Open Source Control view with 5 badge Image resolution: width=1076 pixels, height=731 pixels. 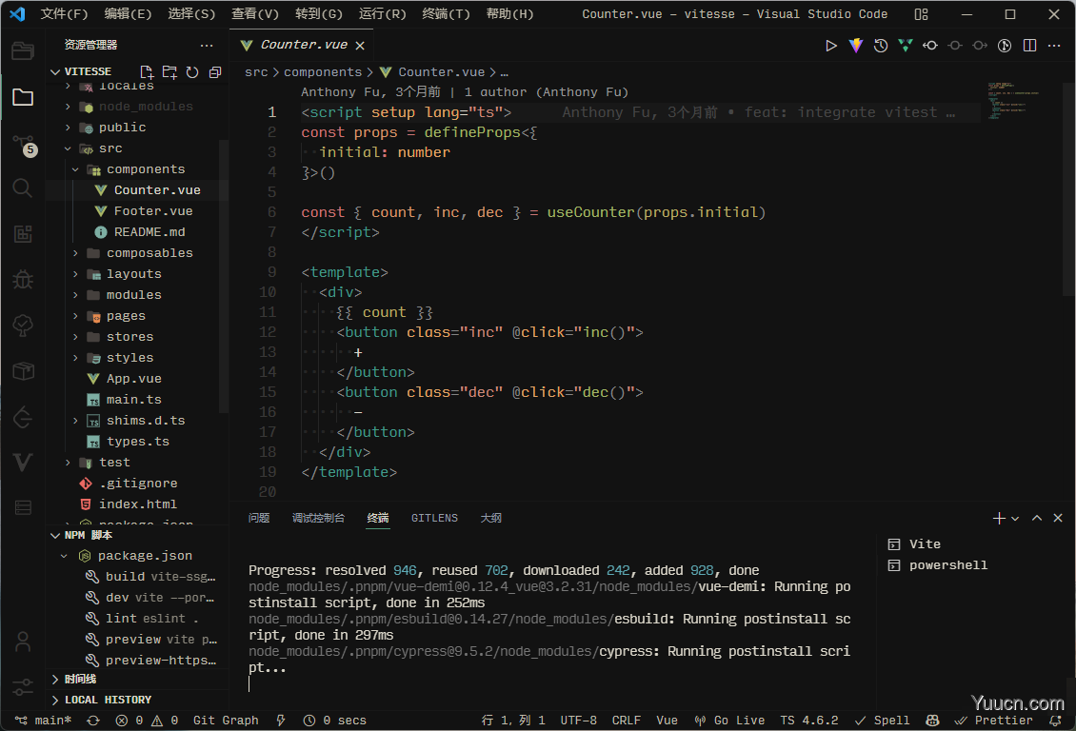click(23, 145)
